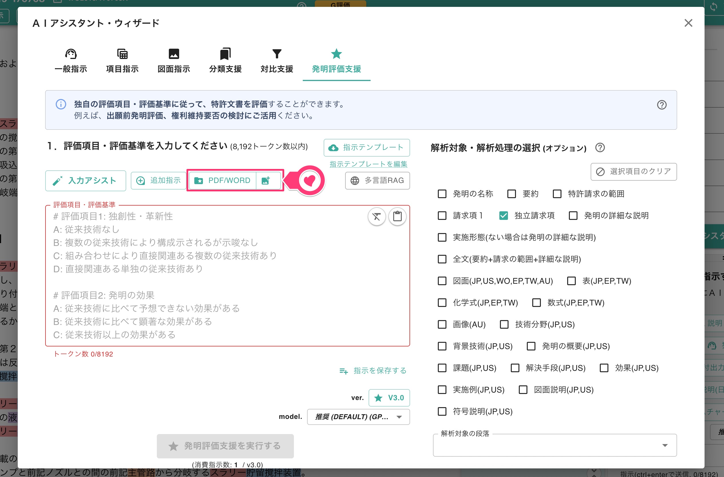Open the 分類支援 tab

point(225,61)
